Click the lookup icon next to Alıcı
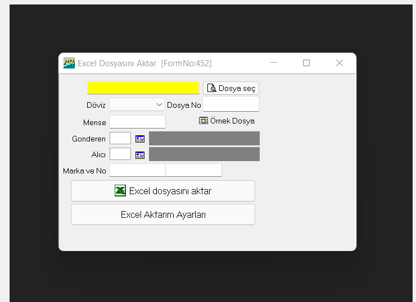This screenshot has height=302, width=416. 140,155
